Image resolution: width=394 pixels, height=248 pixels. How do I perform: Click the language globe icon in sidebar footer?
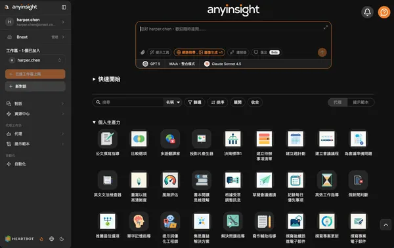pos(51,239)
